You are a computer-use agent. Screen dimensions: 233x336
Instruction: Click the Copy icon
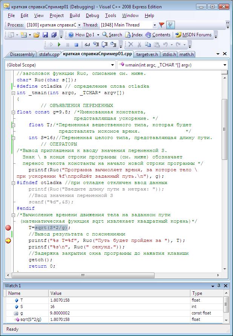pos(148,45)
